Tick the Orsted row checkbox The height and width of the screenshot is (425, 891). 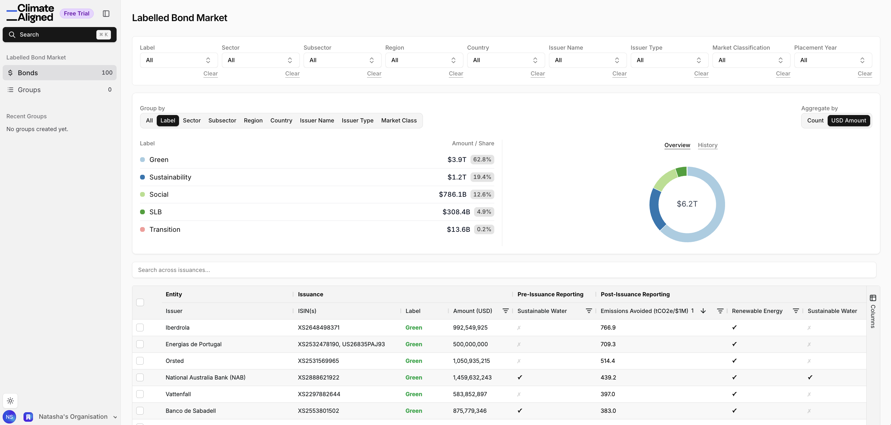[x=140, y=361]
